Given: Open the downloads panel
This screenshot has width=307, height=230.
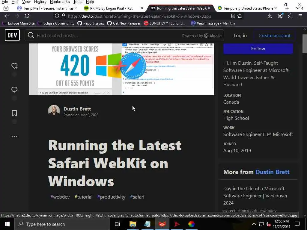Looking at the screenshot, I should pos(270,16).
